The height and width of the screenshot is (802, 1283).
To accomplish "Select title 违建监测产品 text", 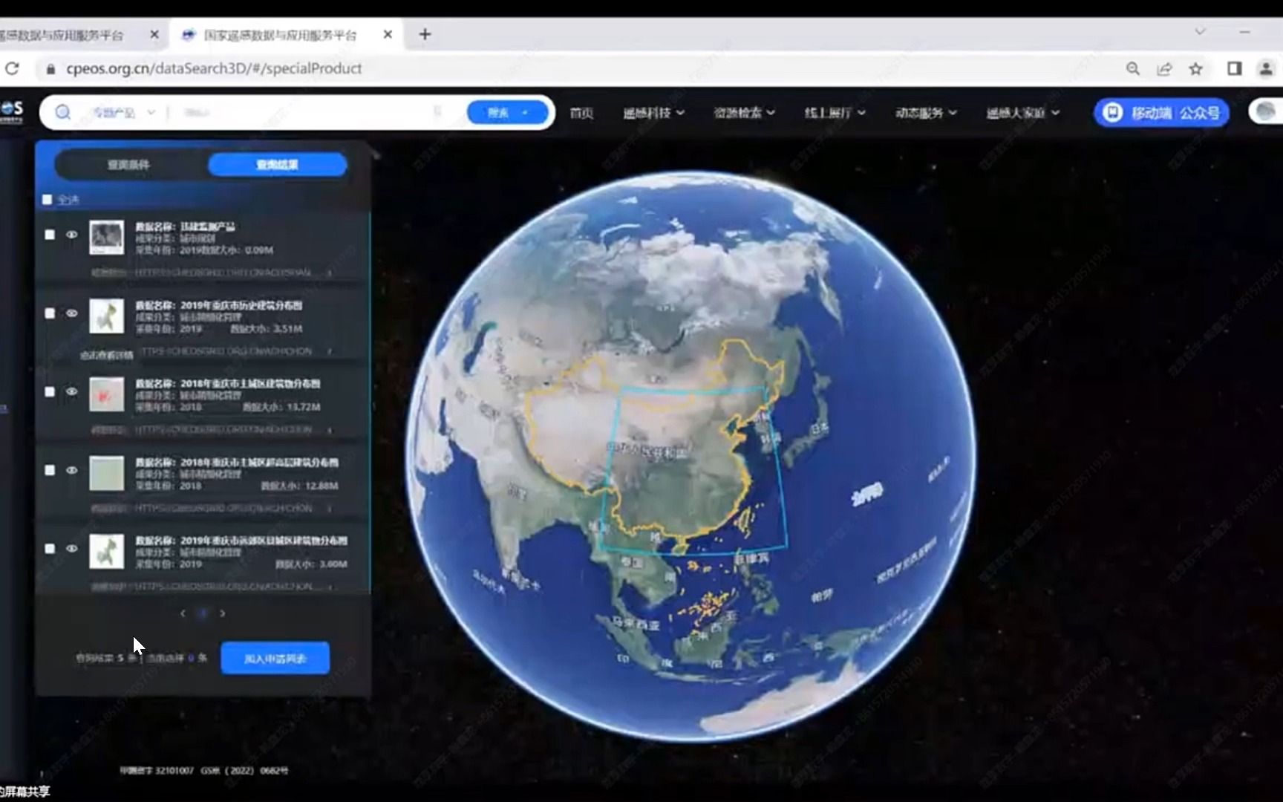I will (x=207, y=226).
